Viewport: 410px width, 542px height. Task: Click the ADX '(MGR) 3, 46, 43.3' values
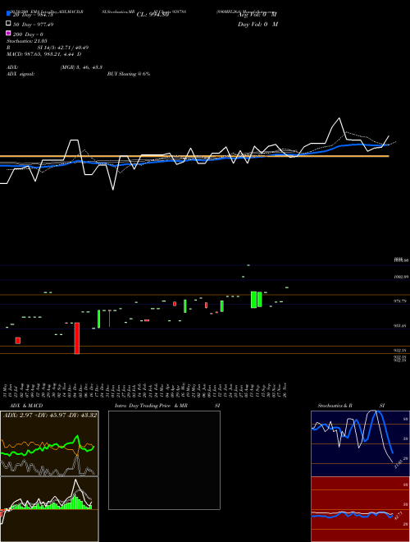[81, 67]
